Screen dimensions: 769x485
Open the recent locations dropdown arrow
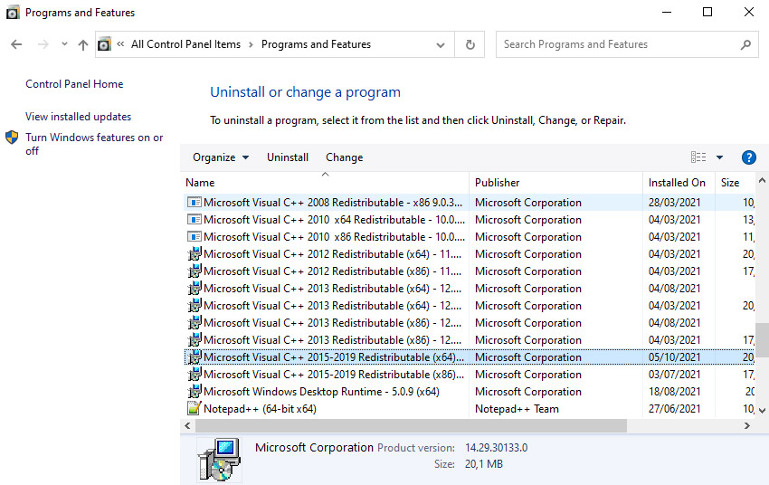pos(64,44)
